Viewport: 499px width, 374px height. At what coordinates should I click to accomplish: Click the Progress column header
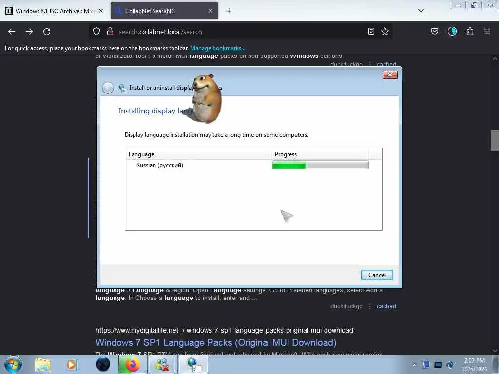click(x=321, y=154)
